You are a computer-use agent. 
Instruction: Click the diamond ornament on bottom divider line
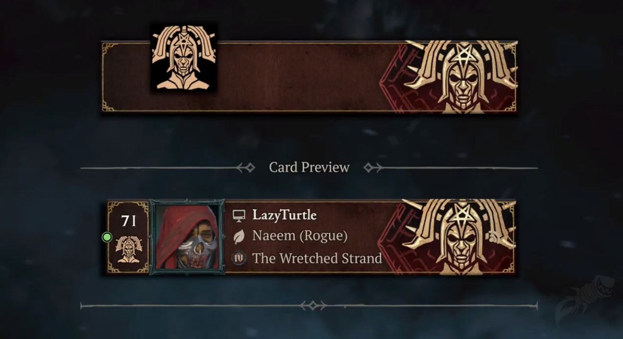312,306
